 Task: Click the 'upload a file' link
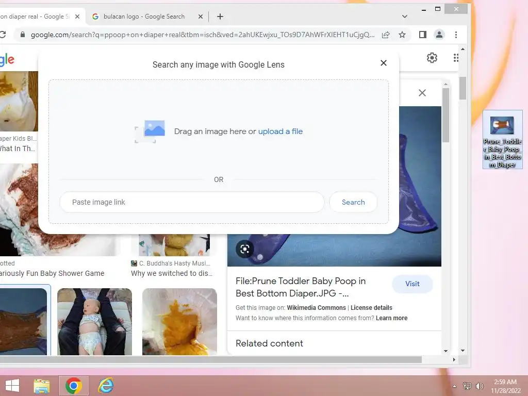tap(280, 131)
